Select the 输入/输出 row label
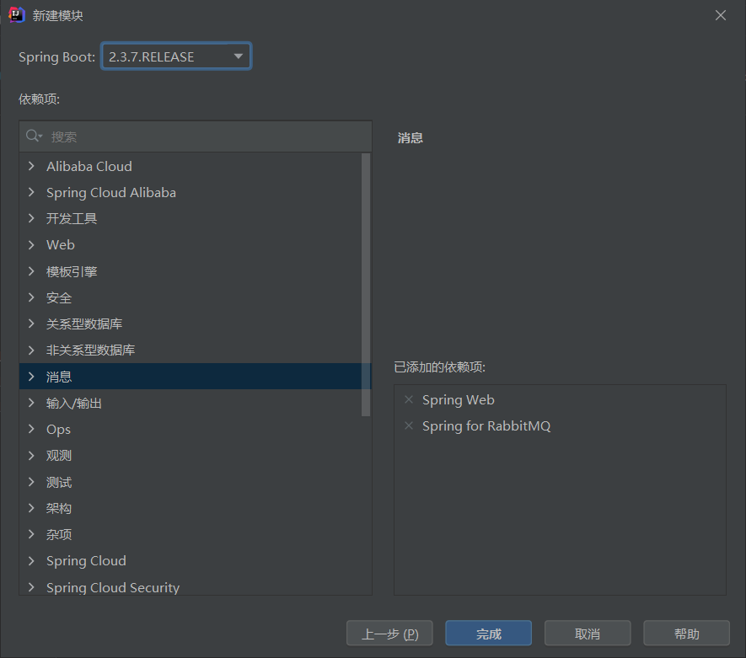Image resolution: width=746 pixels, height=658 pixels. click(x=73, y=404)
